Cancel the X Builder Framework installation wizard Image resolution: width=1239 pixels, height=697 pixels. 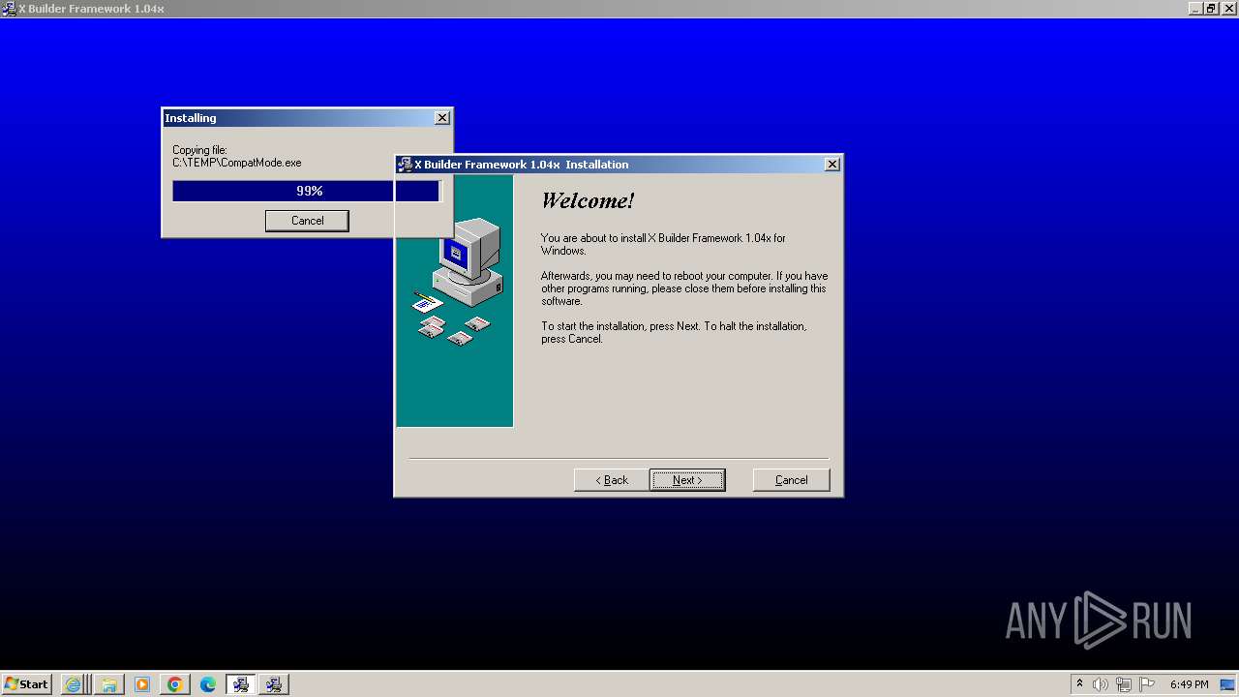pos(791,480)
